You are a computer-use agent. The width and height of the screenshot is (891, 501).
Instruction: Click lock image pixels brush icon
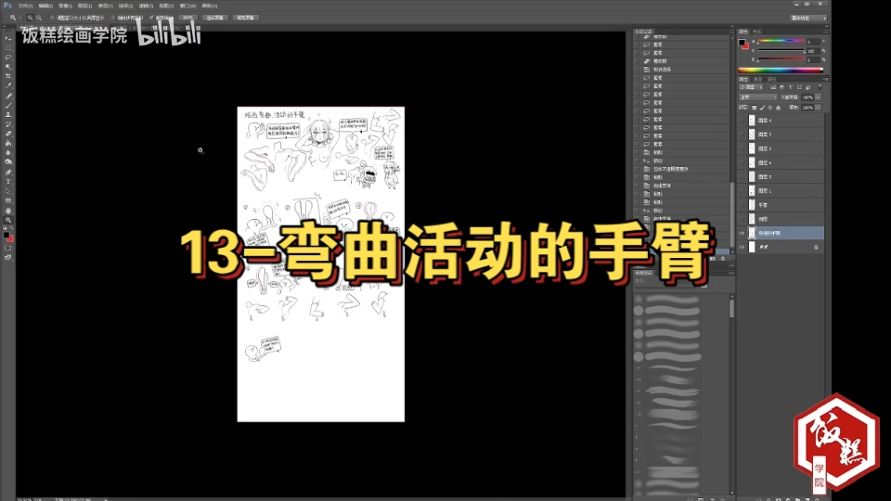coord(762,108)
